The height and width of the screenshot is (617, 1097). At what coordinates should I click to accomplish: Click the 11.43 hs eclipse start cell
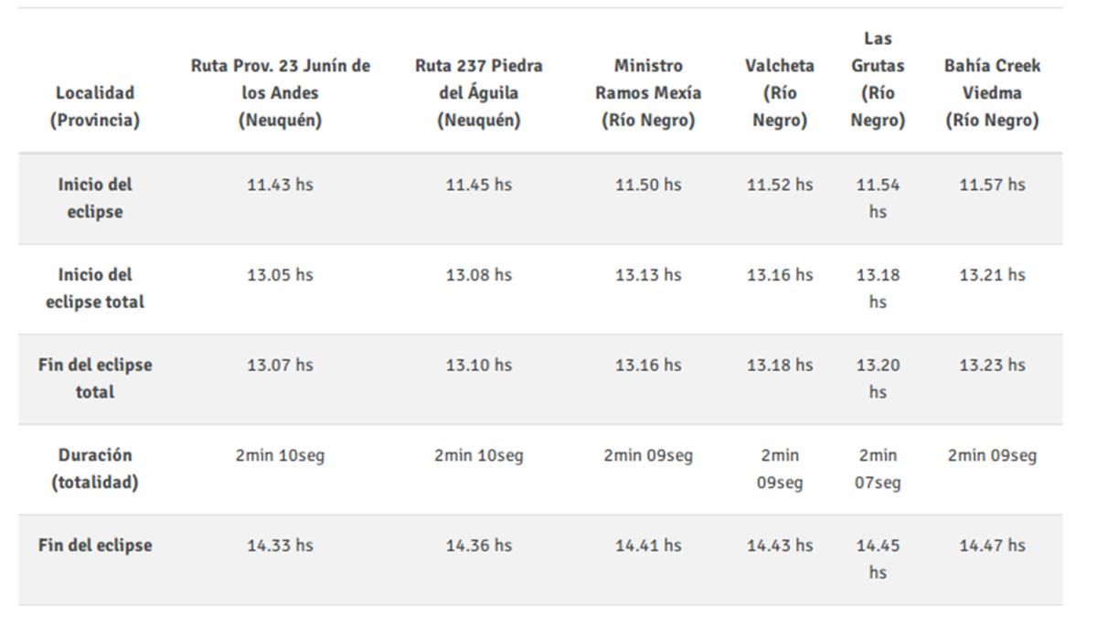pos(280,185)
